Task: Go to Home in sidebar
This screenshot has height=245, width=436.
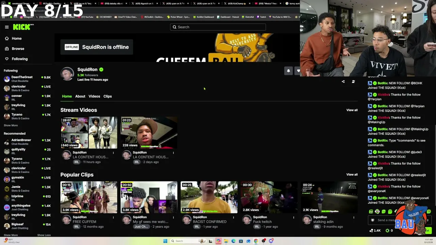Action: pyautogui.click(x=13, y=38)
